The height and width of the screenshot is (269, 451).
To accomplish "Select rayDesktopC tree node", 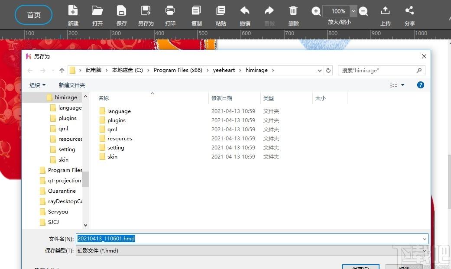I will tap(61, 201).
